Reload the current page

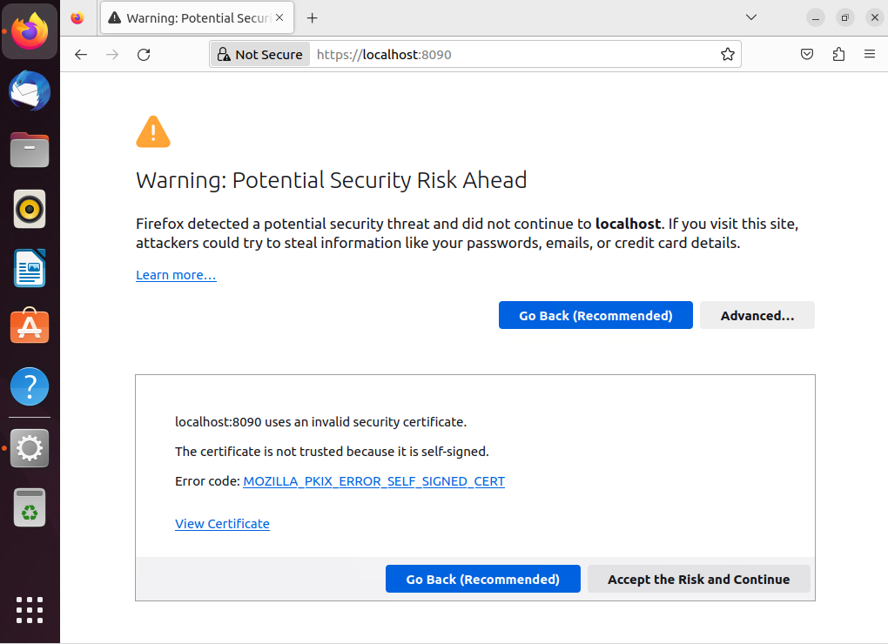[x=144, y=54]
